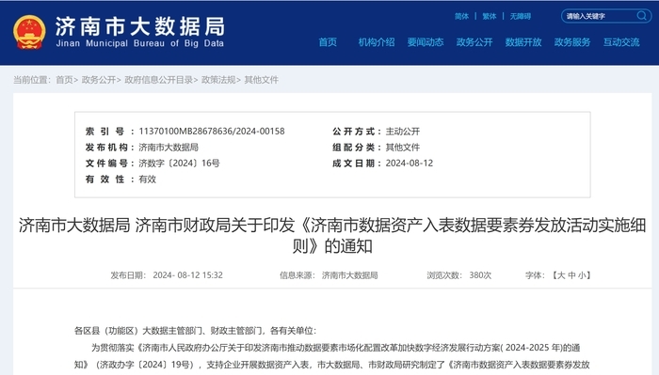Viewport: 659px width, 375px height.
Task: Click the publish date 2024-08-12 15:32
Action: [188, 275]
